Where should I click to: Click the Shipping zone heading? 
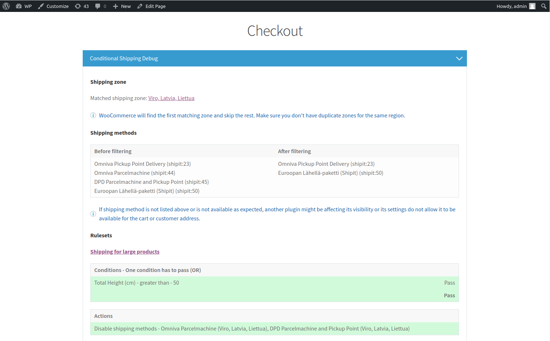pos(108,82)
